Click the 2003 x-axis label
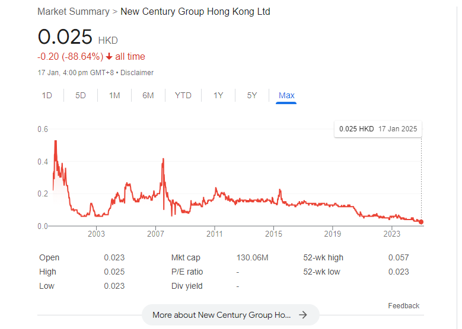This screenshot has width=462, height=329. (96, 234)
